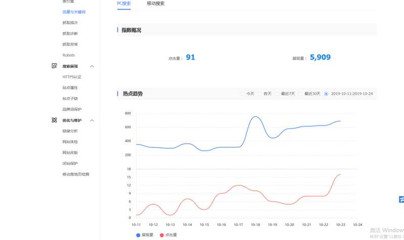Open 网站改版 in the sidebar

pyautogui.click(x=70, y=152)
